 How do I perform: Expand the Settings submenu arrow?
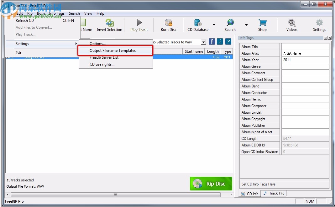pyautogui.click(x=76, y=44)
